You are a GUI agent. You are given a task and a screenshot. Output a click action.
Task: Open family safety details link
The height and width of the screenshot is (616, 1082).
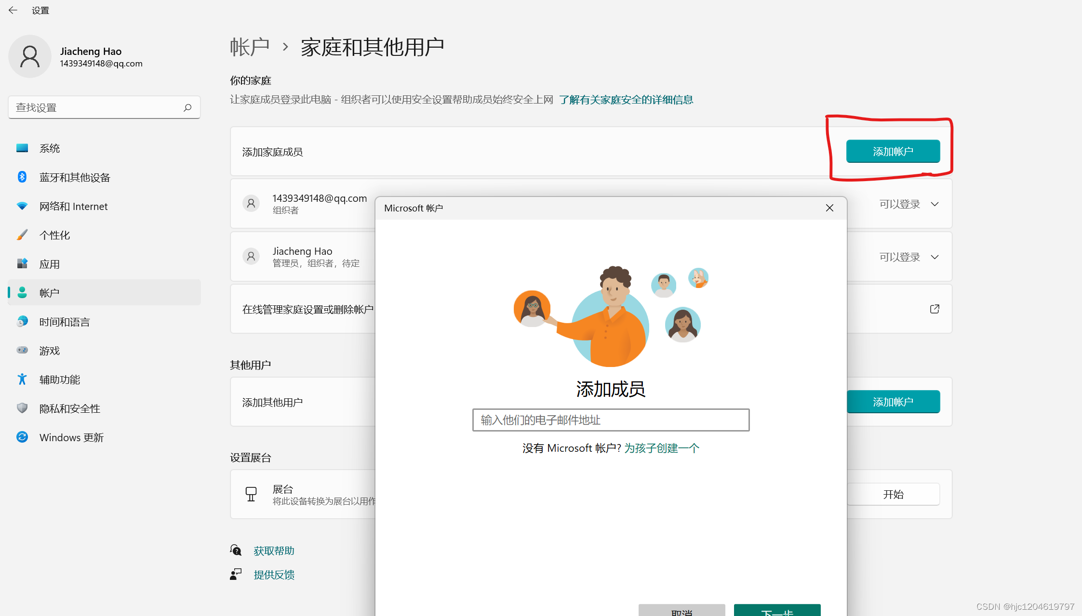[x=626, y=100]
